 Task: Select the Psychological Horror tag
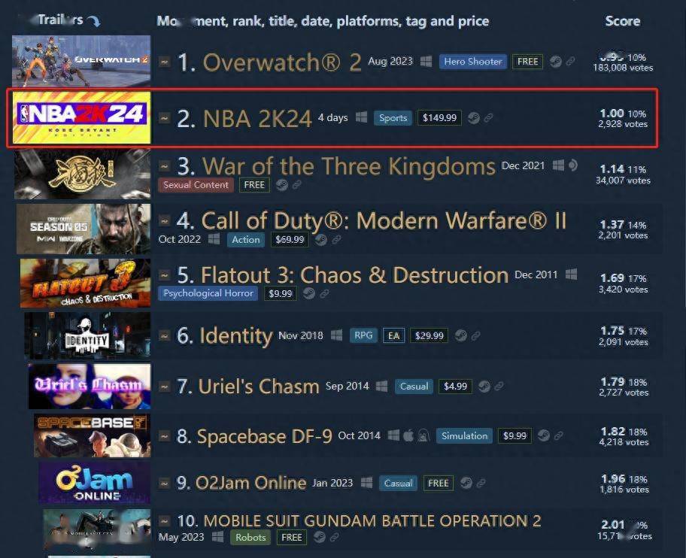tap(208, 293)
